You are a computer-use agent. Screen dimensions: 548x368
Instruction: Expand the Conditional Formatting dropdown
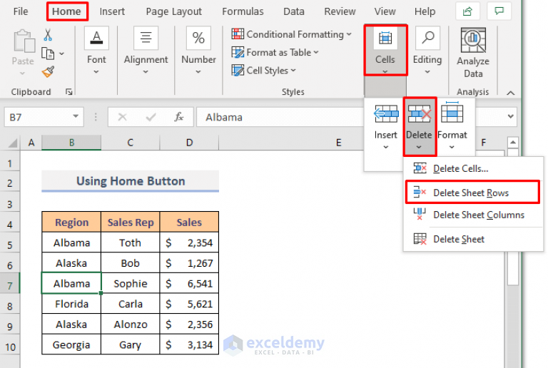click(349, 34)
